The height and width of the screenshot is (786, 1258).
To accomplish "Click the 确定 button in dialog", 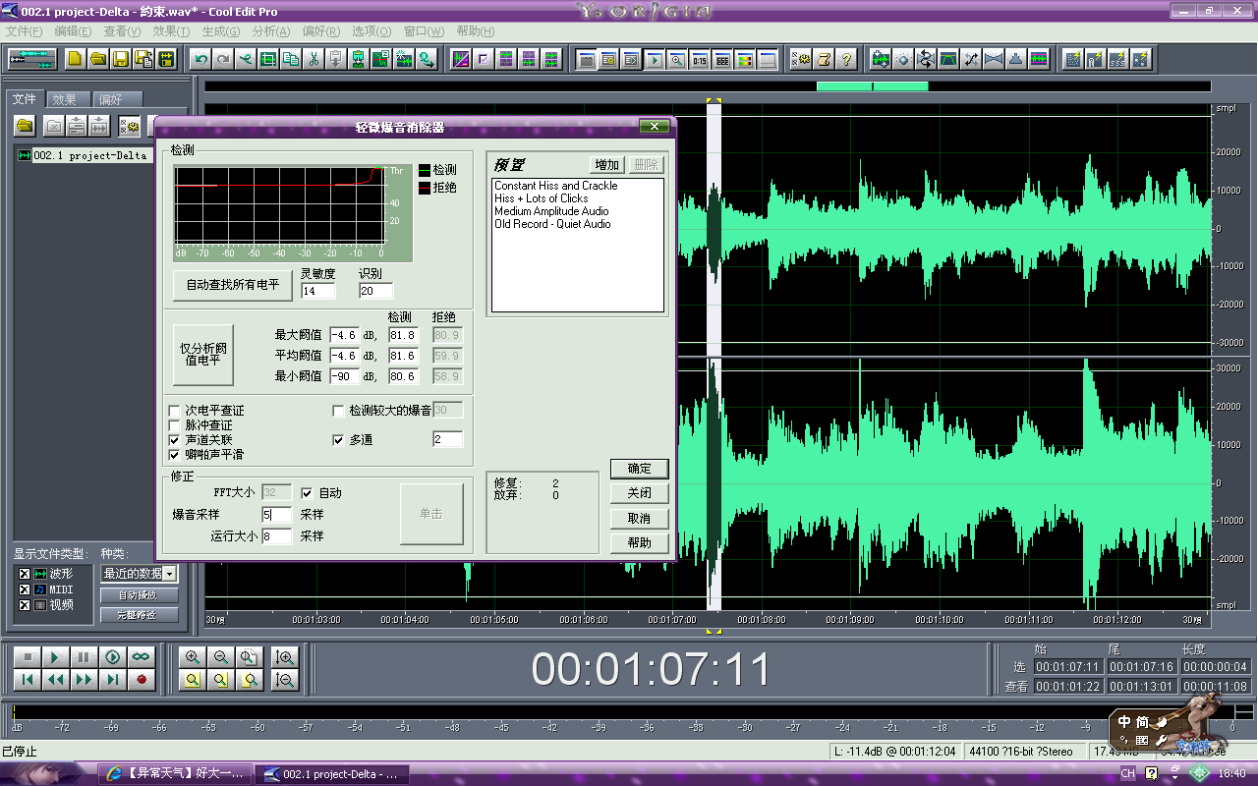I will [639, 469].
